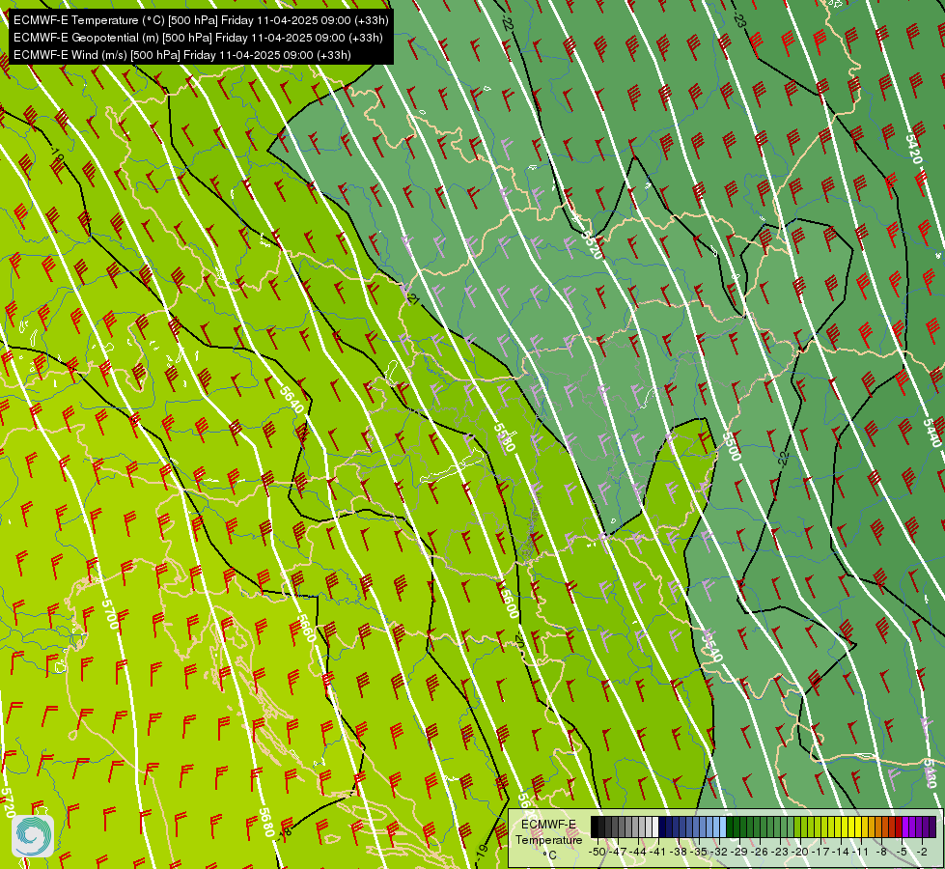Click the '-47' legend tick label
This screenshot has width=945, height=869.
pos(618,852)
